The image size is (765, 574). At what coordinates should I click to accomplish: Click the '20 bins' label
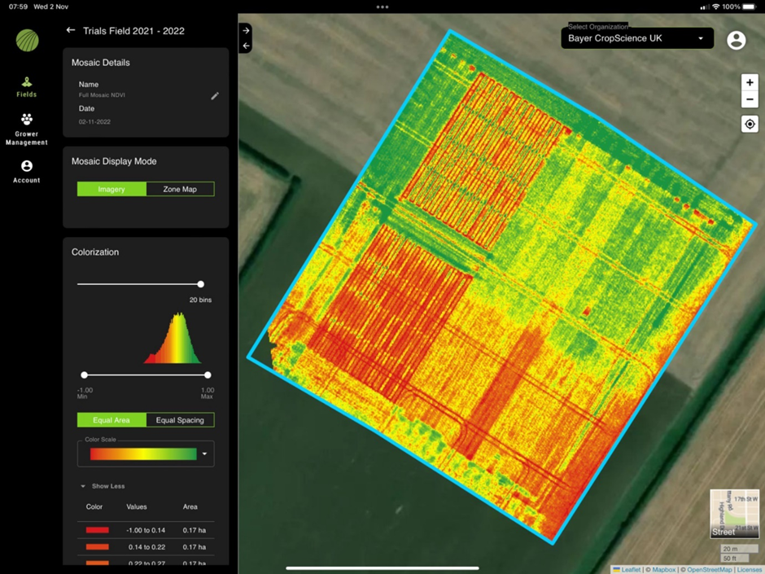[200, 300]
